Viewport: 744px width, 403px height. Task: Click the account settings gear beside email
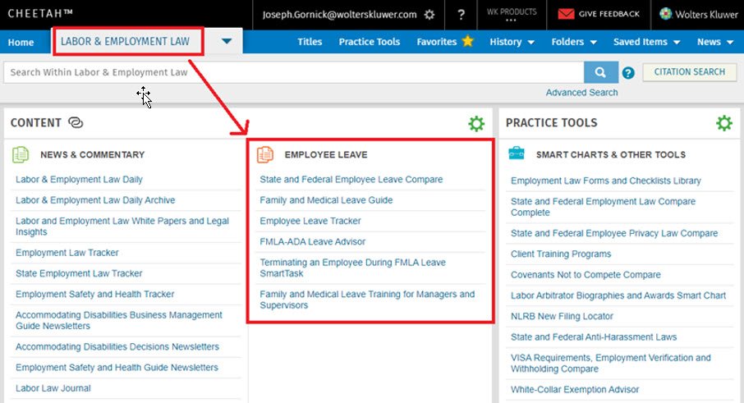tap(429, 15)
